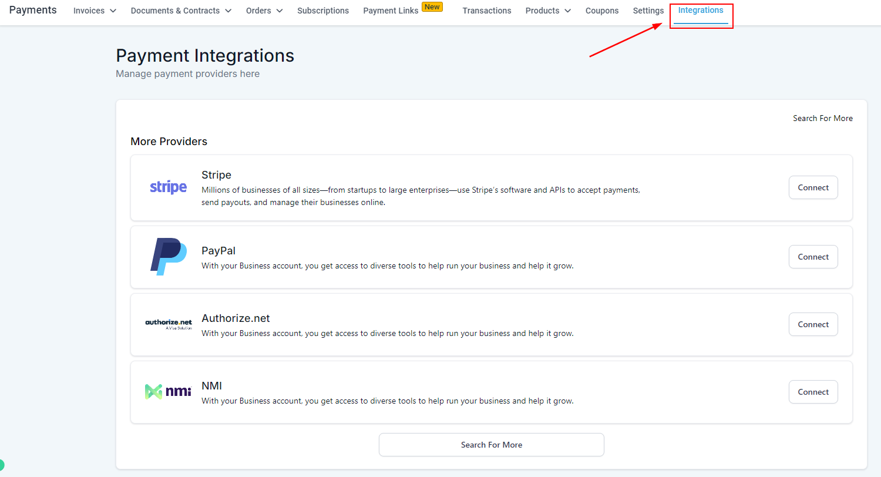
Task: Navigate to the Settings tab
Action: (648, 11)
